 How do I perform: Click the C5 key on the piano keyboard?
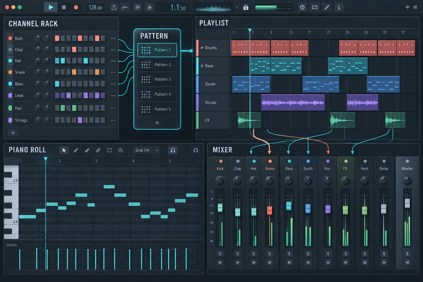11,181
